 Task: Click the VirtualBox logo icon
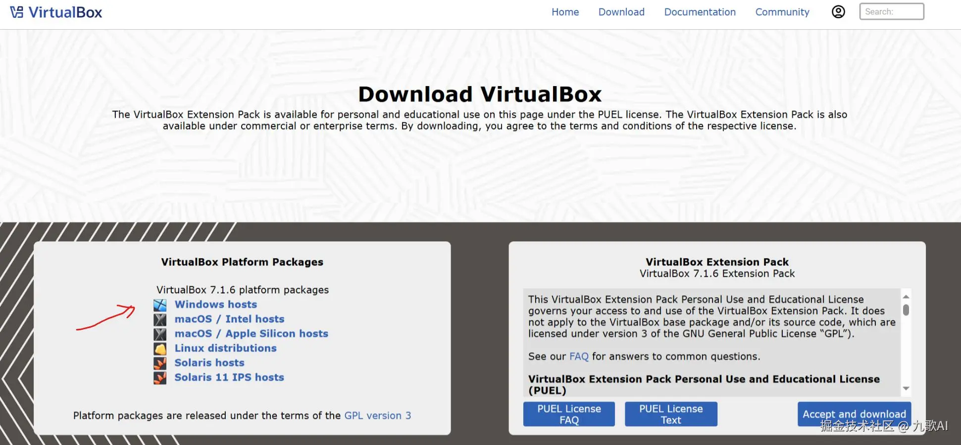pyautogui.click(x=17, y=12)
